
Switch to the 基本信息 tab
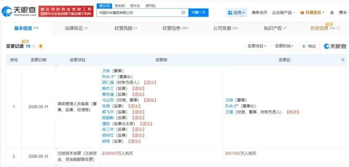point(26,28)
